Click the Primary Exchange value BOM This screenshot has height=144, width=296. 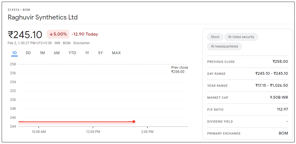(283, 133)
